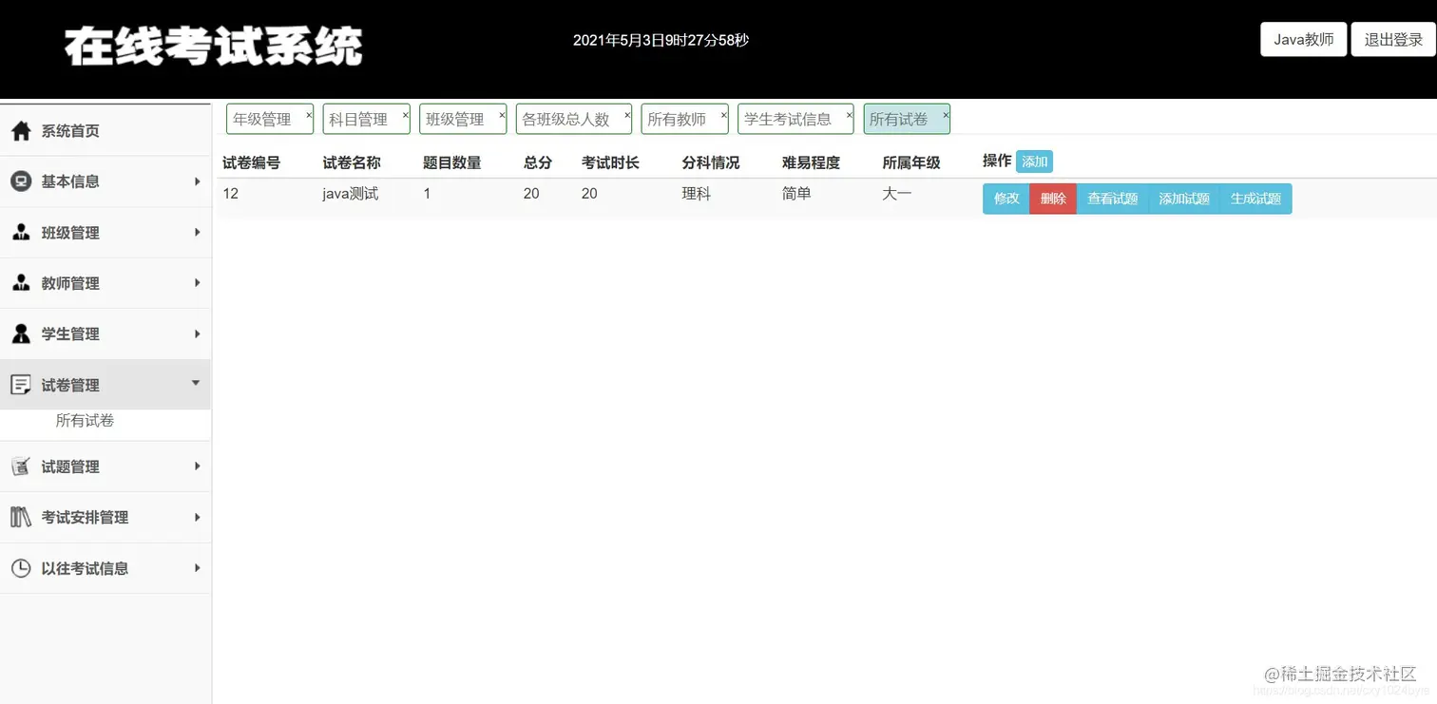Click 查看试题 for java测试 paper
The width and height of the screenshot is (1437, 704).
tap(1113, 199)
